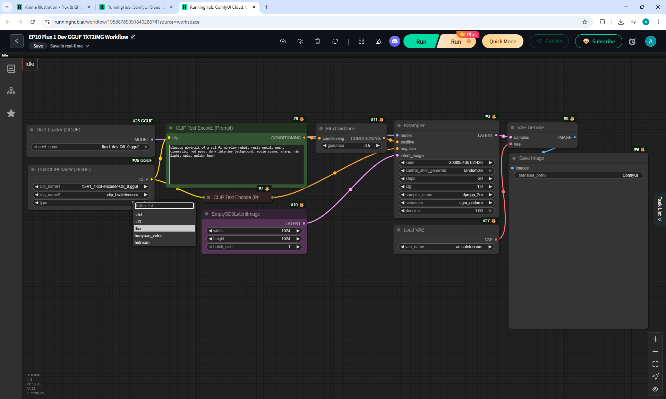The height and width of the screenshot is (399, 666).
Task: Click the Quick Mode button
Action: (502, 41)
